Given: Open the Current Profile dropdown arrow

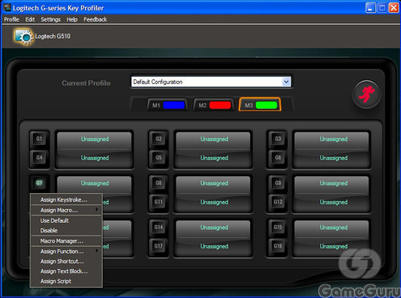Looking at the screenshot, I should (x=286, y=82).
